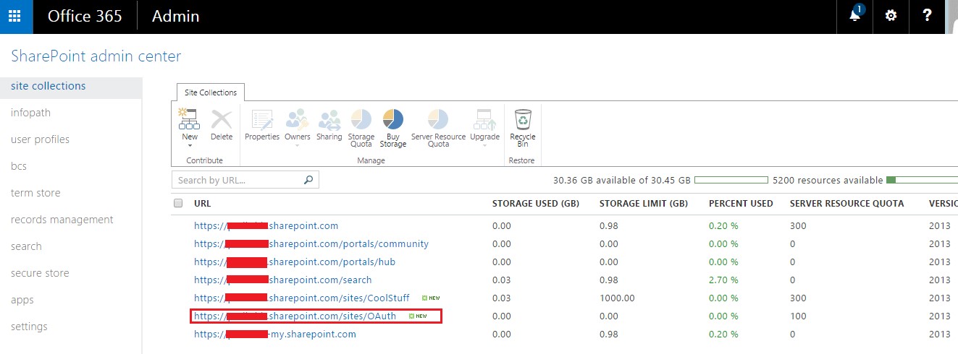The width and height of the screenshot is (958, 354).
Task: Open the sharepoint.com/search site link
Action: [282, 280]
